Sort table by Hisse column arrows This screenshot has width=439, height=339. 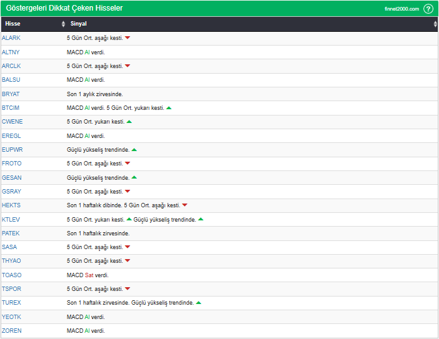pos(63,24)
